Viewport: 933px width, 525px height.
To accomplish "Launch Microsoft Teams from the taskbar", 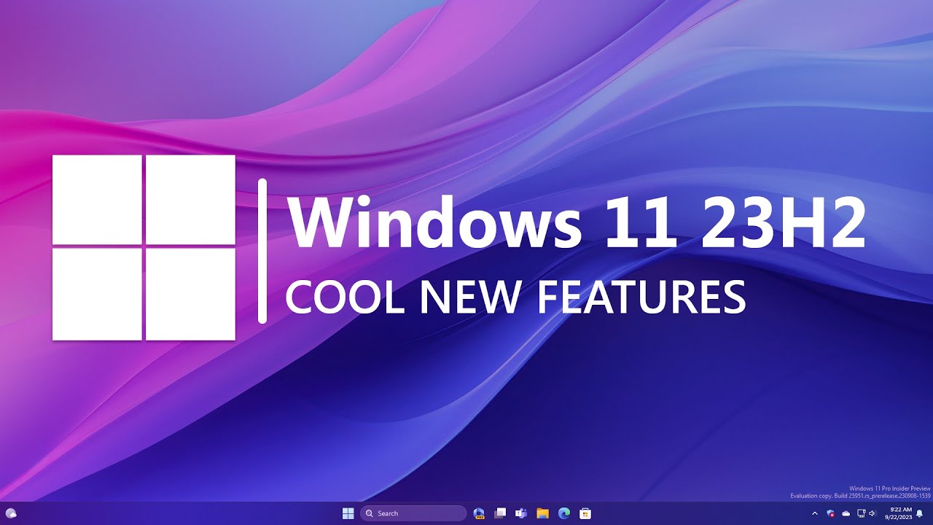I will point(521,513).
